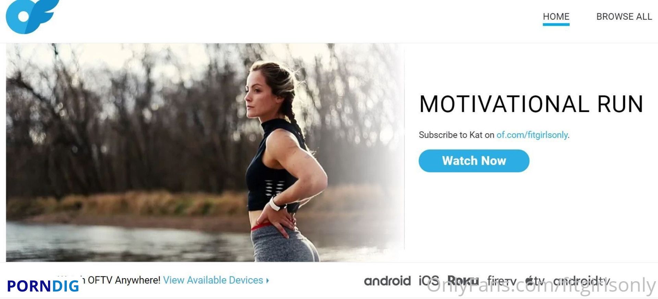Click the blue OFTV logo
This screenshot has width=658, height=299.
click(x=33, y=16)
